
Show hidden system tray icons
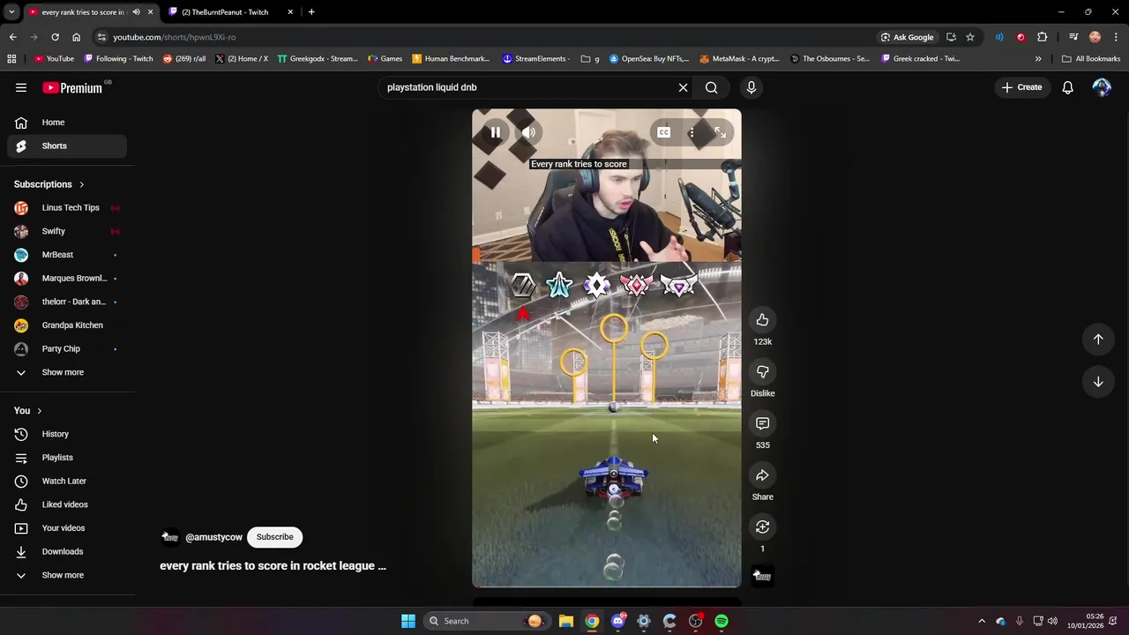pos(981,621)
